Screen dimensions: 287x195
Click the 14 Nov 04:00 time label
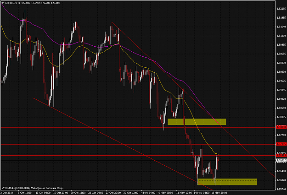tap(202, 193)
